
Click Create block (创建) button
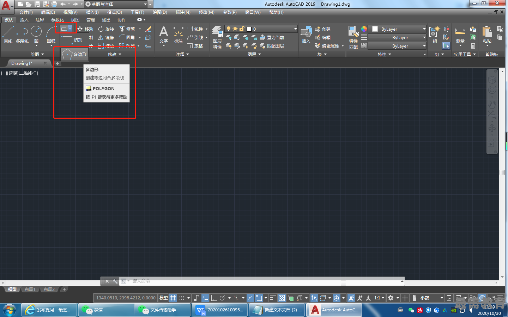(323, 29)
